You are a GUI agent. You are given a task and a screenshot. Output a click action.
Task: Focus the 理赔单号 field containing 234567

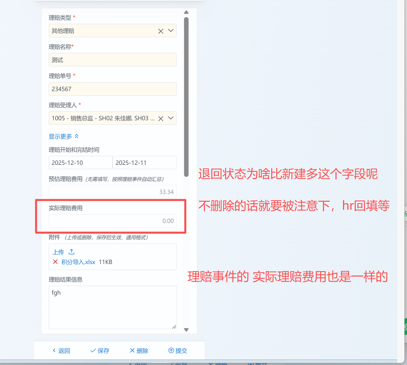click(x=113, y=89)
